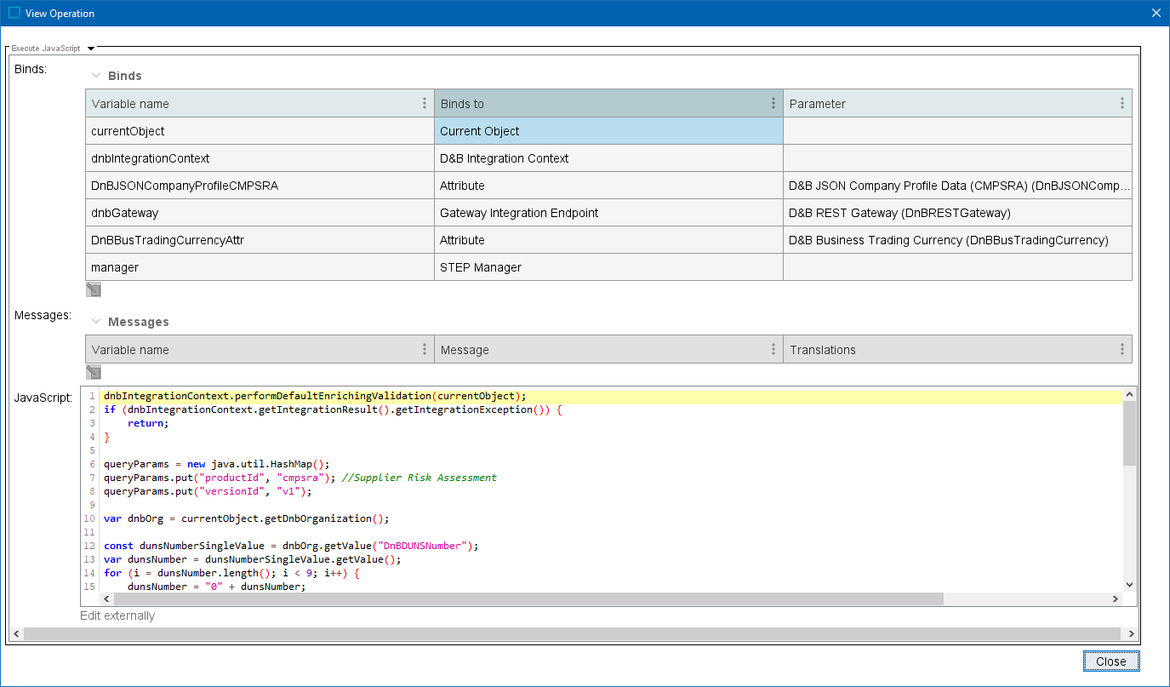
Task: Open Messages table Variable name column menu
Action: (x=425, y=349)
